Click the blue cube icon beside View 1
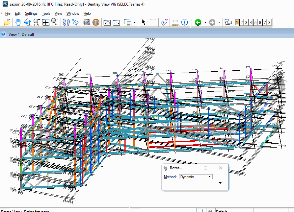This screenshot has width=294, height=212. (x=3, y=34)
